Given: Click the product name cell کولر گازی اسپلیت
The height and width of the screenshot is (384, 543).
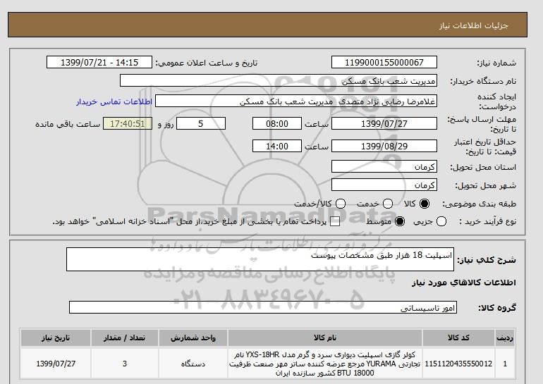Looking at the screenshot, I should (x=325, y=364).
